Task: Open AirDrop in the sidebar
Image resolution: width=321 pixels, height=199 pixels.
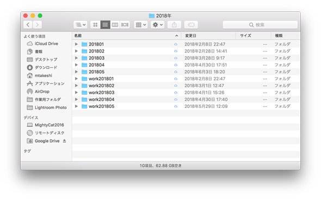Action: pos(38,92)
